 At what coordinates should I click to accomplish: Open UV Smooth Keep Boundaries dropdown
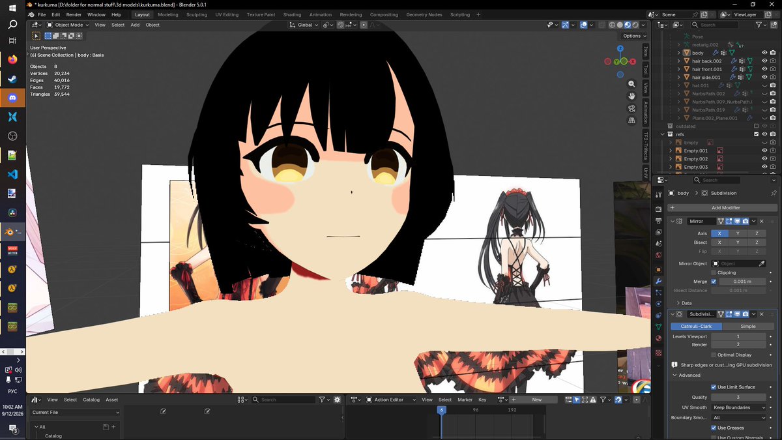(x=739, y=407)
